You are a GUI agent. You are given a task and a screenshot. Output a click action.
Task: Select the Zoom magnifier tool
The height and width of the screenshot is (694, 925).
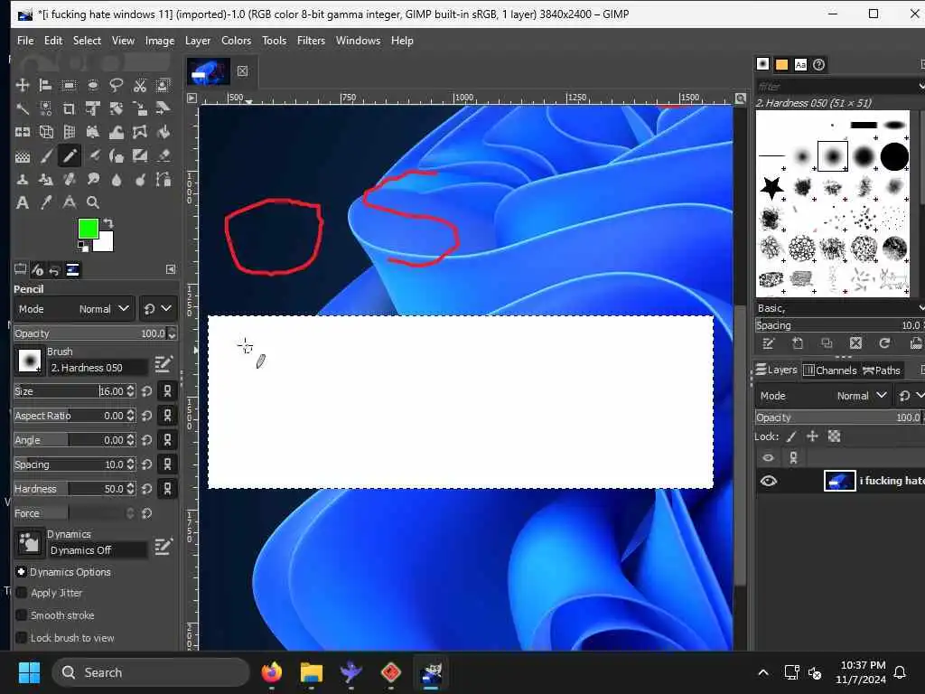pos(93,202)
